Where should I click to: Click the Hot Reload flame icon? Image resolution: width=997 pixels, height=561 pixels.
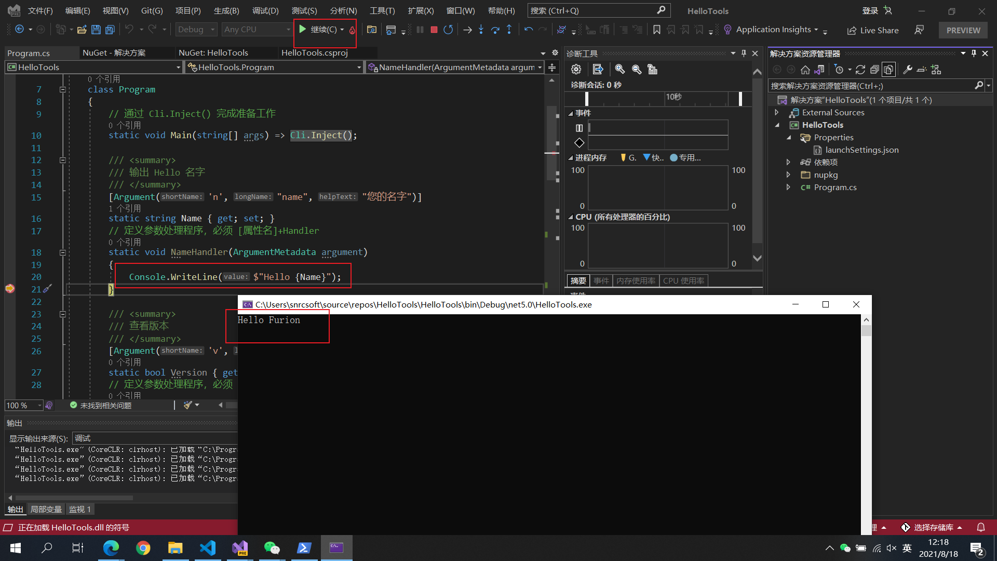(x=352, y=30)
